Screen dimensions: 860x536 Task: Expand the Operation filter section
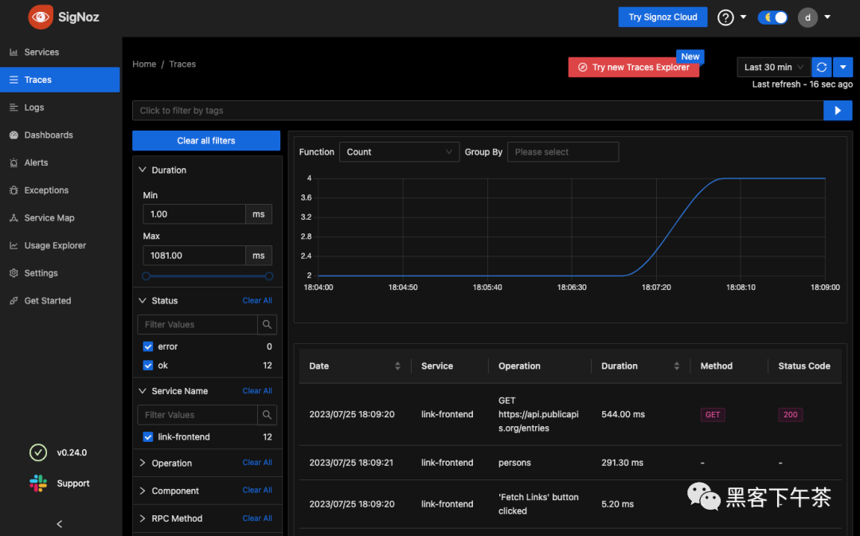[171, 464]
